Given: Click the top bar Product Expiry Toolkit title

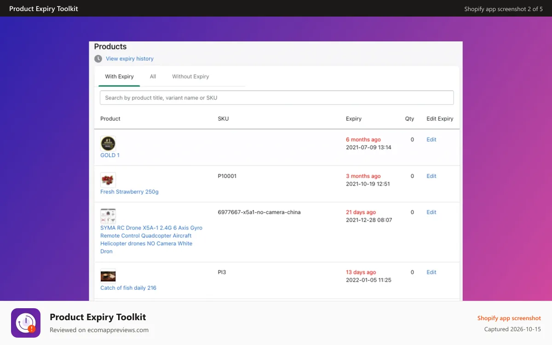Looking at the screenshot, I should tap(44, 9).
